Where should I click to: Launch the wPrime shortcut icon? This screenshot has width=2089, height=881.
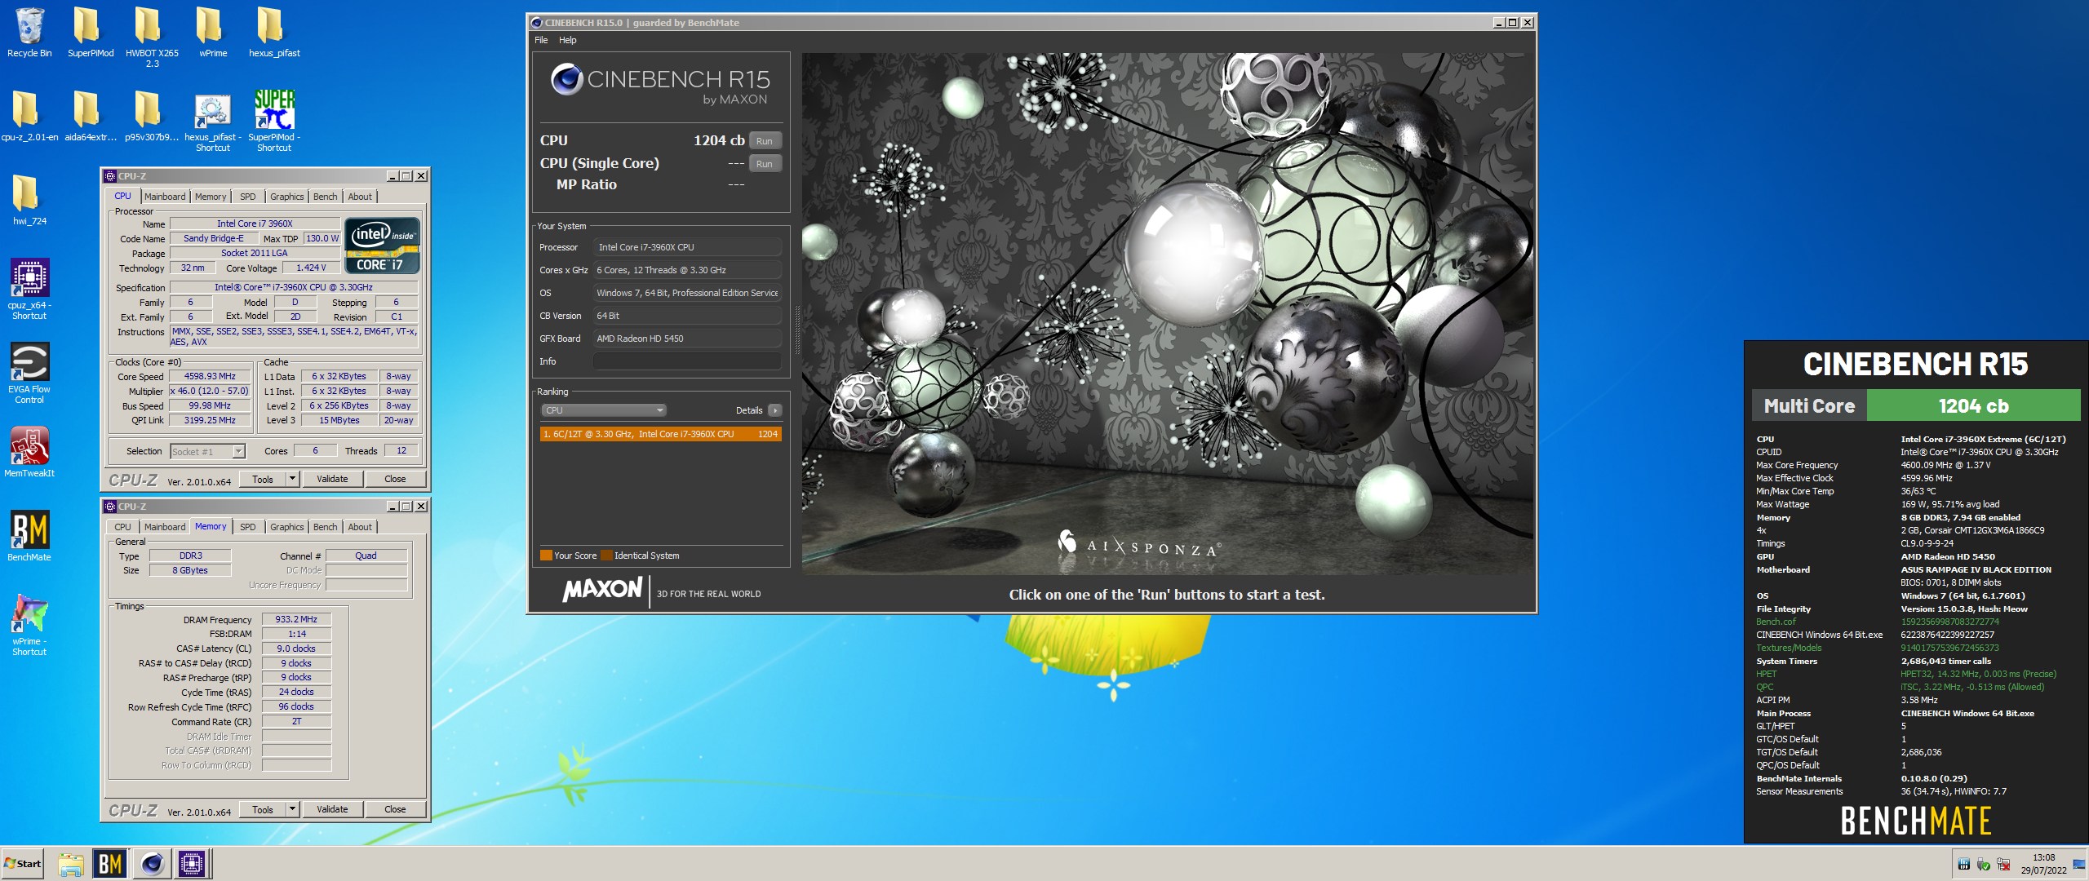click(x=29, y=626)
